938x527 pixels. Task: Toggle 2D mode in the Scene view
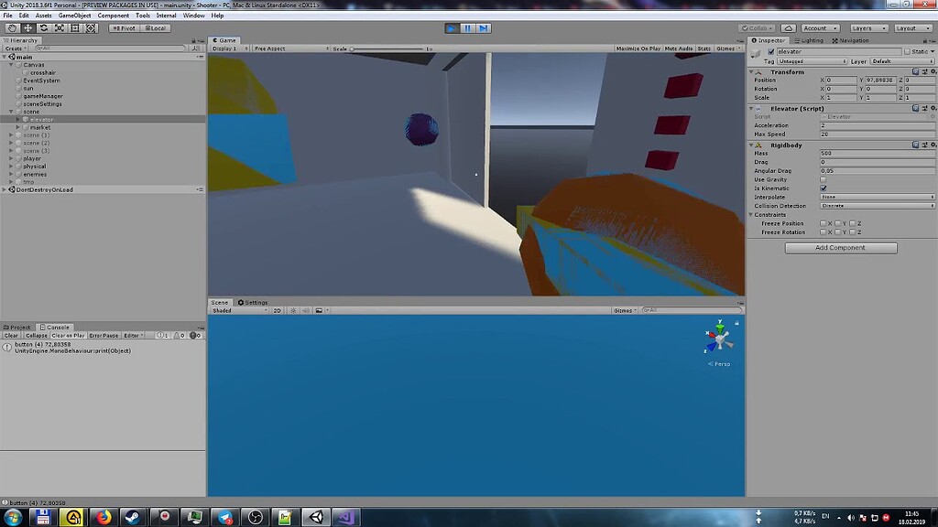pos(278,310)
